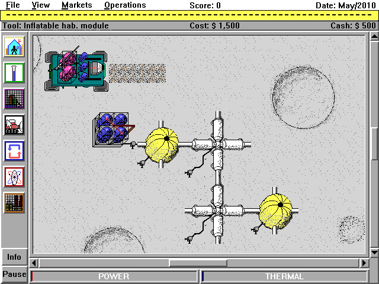This screenshot has height=284, width=379.
Task: Select the red rover vehicle tool icon
Action: pos(14,125)
